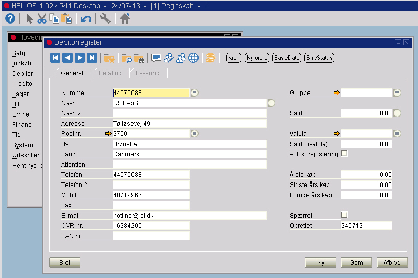Open Debitor in the Hovedmenu

(23, 73)
